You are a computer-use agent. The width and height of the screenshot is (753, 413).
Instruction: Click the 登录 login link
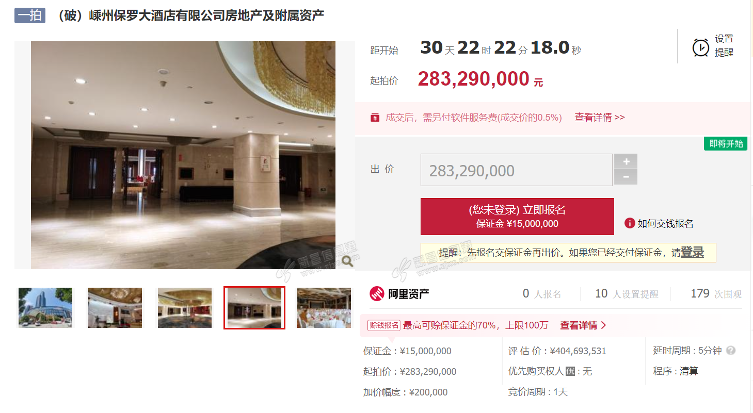click(692, 252)
